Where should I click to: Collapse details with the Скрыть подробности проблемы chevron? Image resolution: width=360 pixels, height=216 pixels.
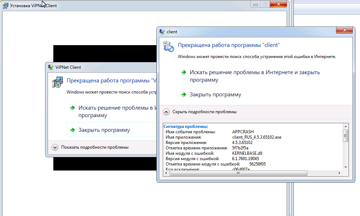(x=166, y=112)
